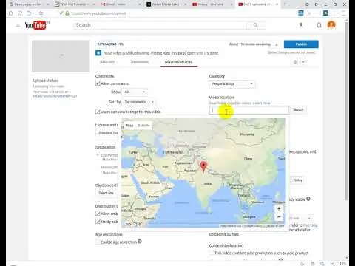Open Caption certification 'Select one' dropdown
The width and height of the screenshot is (355, 266).
click(x=106, y=193)
